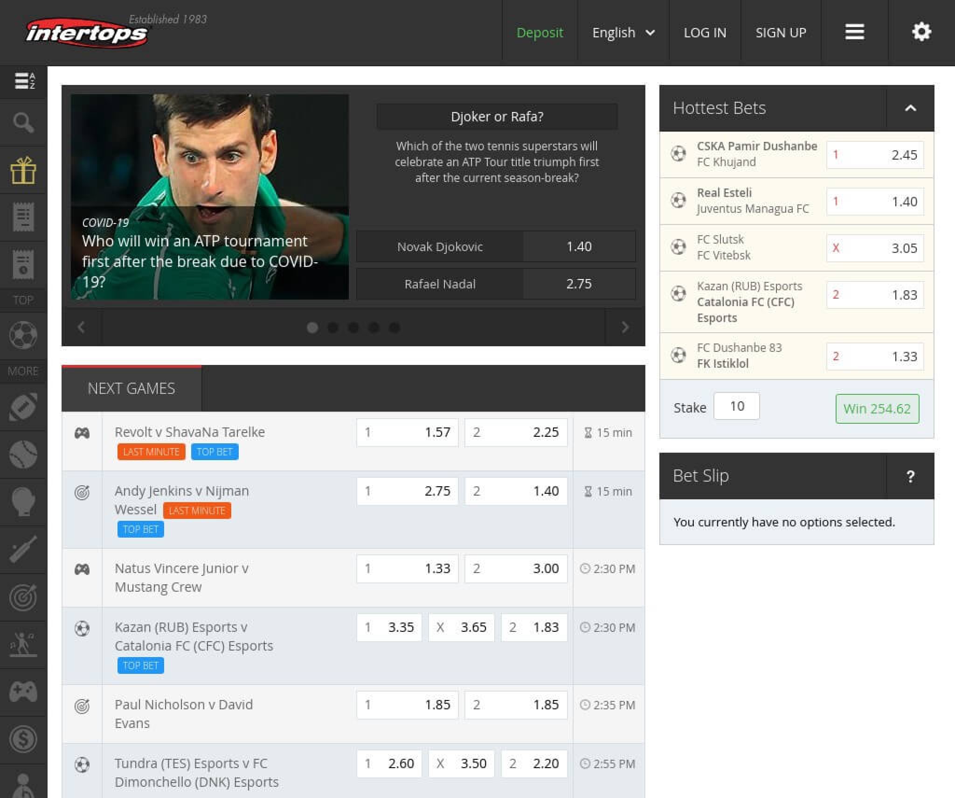Open the English language dropdown

pyautogui.click(x=623, y=33)
